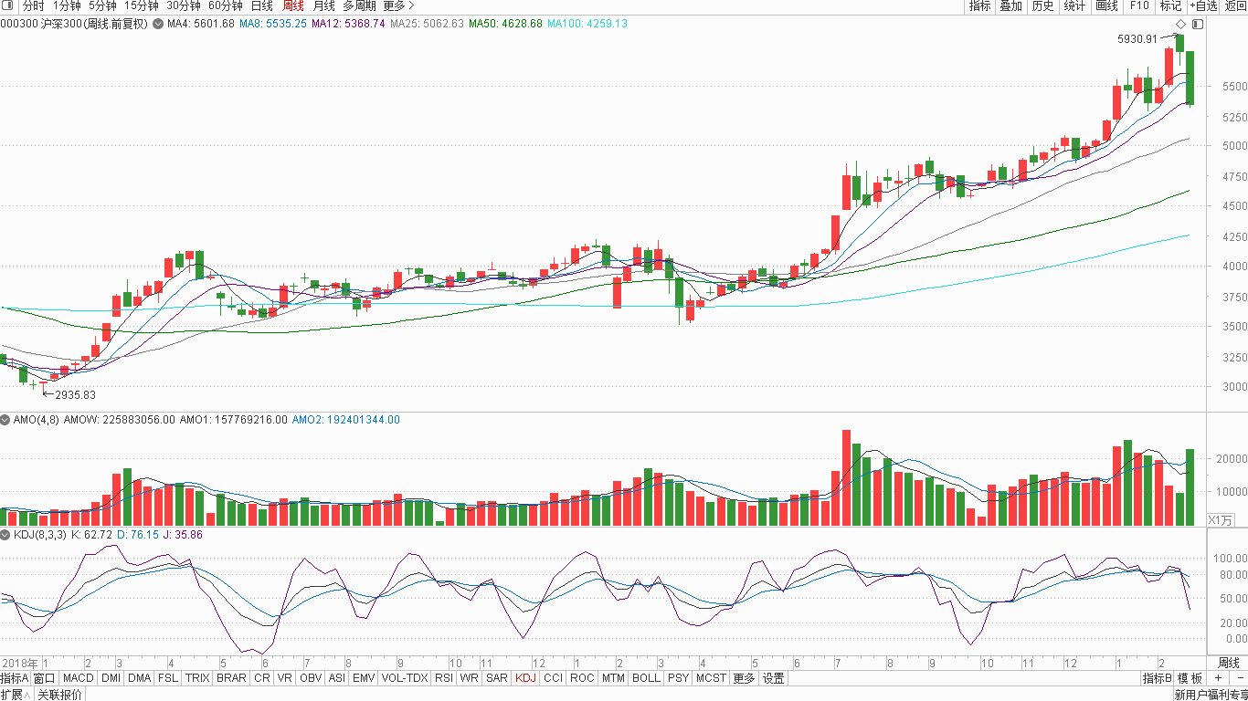
Task: Open the 历史 history button
Action: [1042, 5]
